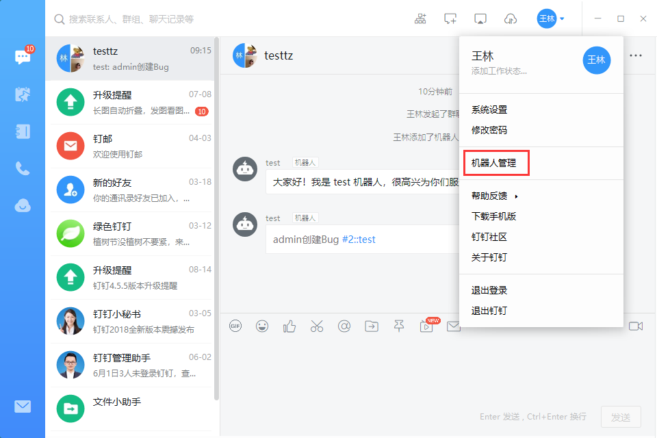The width and height of the screenshot is (657, 438).
Task: Select 关于钉钉 from the menu
Action: point(489,257)
